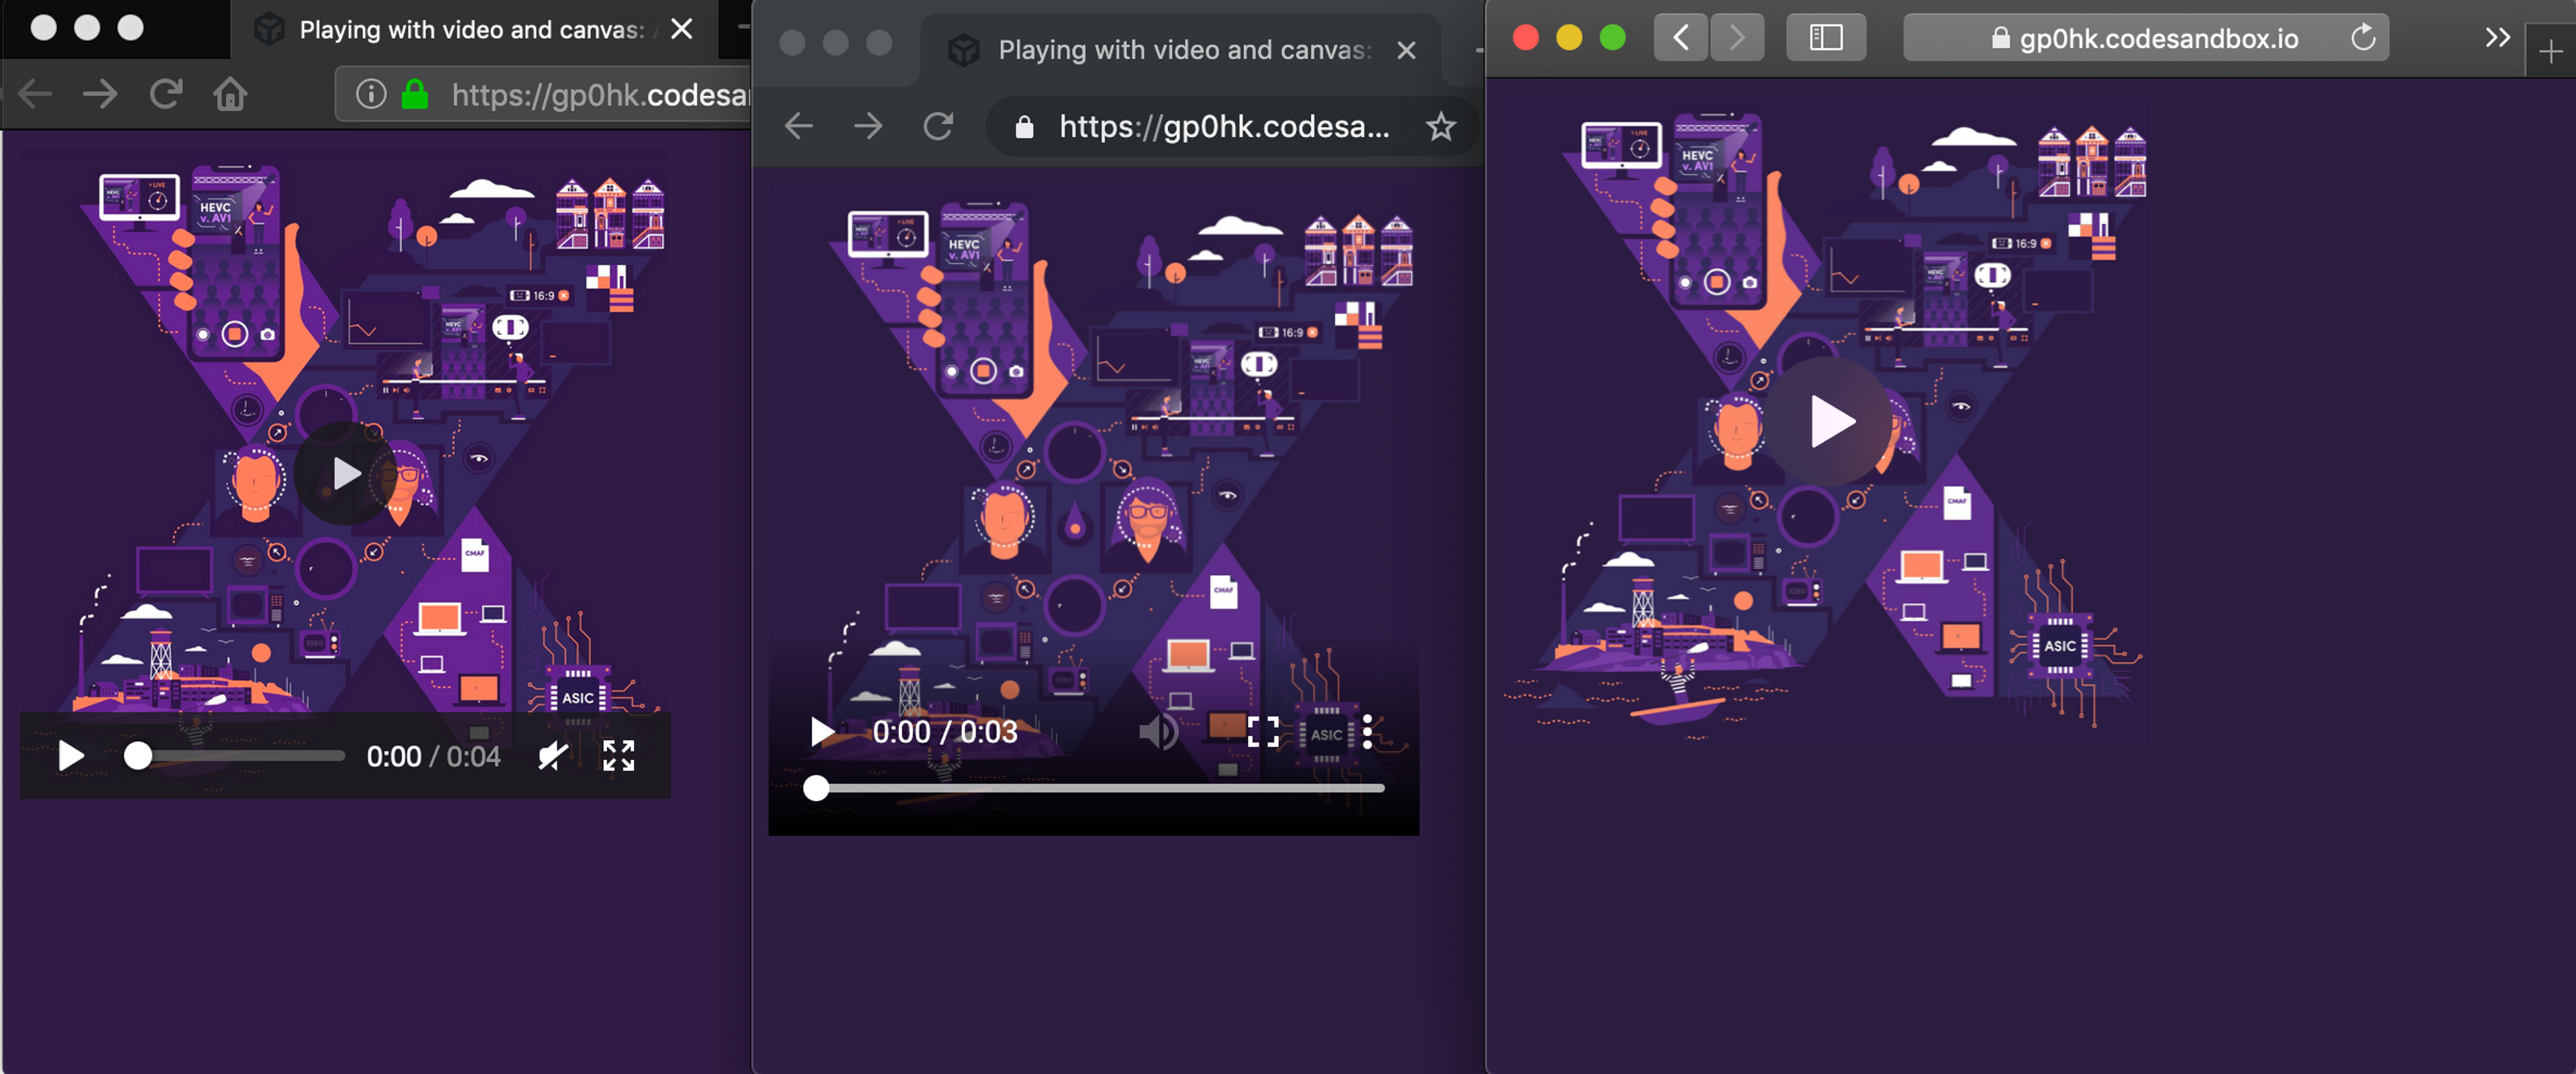Click Firefox reload page icon
The height and width of the screenshot is (1074, 2576).
click(x=165, y=94)
